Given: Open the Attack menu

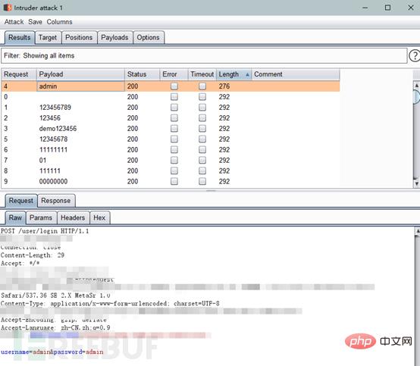Looking at the screenshot, I should coord(14,22).
